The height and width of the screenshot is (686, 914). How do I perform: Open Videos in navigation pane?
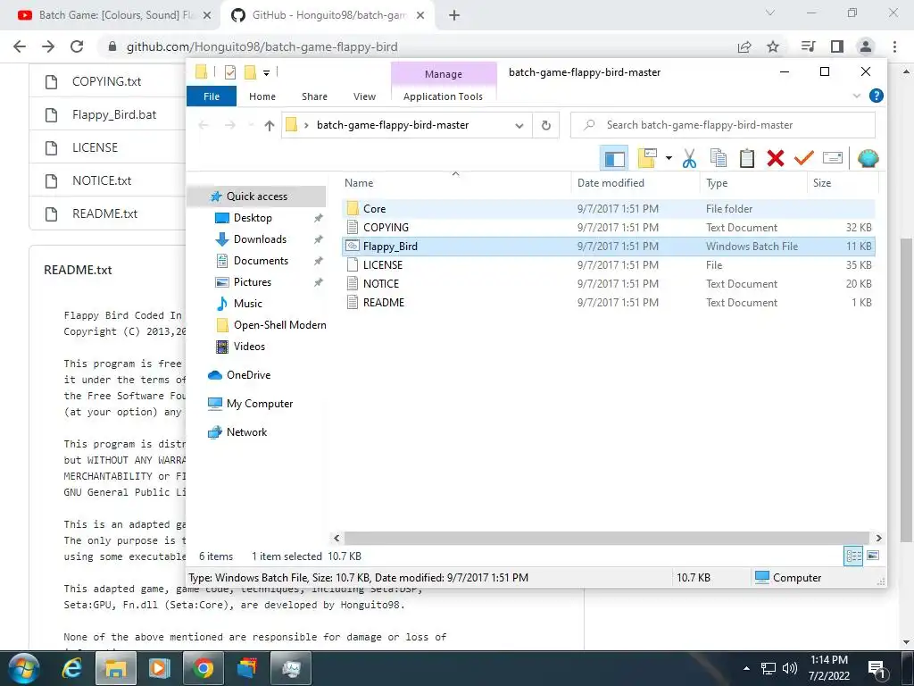tap(249, 347)
